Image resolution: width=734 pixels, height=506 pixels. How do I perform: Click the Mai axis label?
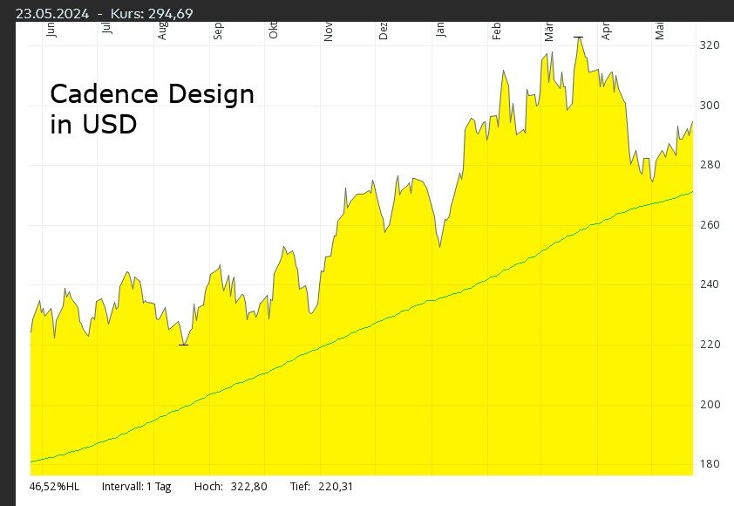[659, 29]
